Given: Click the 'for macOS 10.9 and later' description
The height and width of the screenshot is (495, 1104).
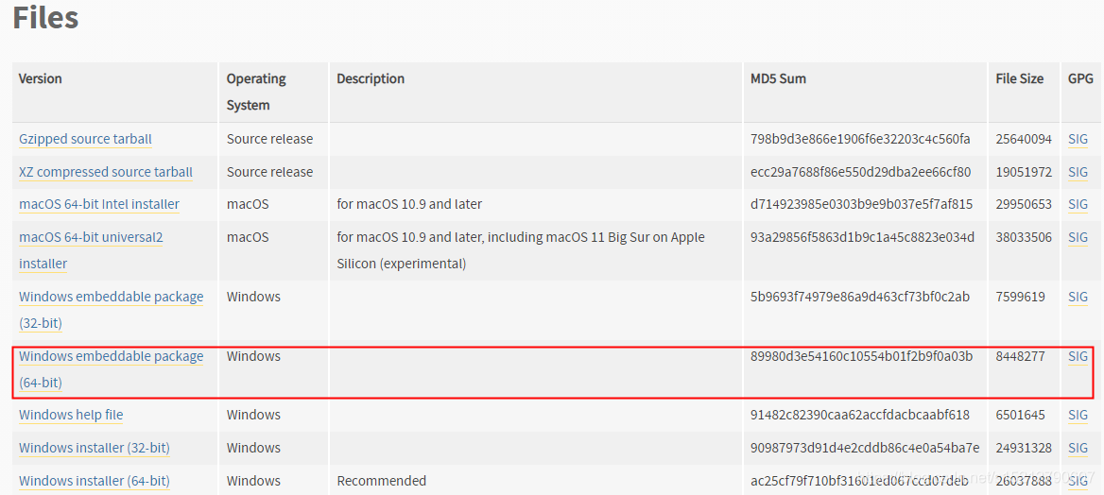Looking at the screenshot, I should coord(409,204).
